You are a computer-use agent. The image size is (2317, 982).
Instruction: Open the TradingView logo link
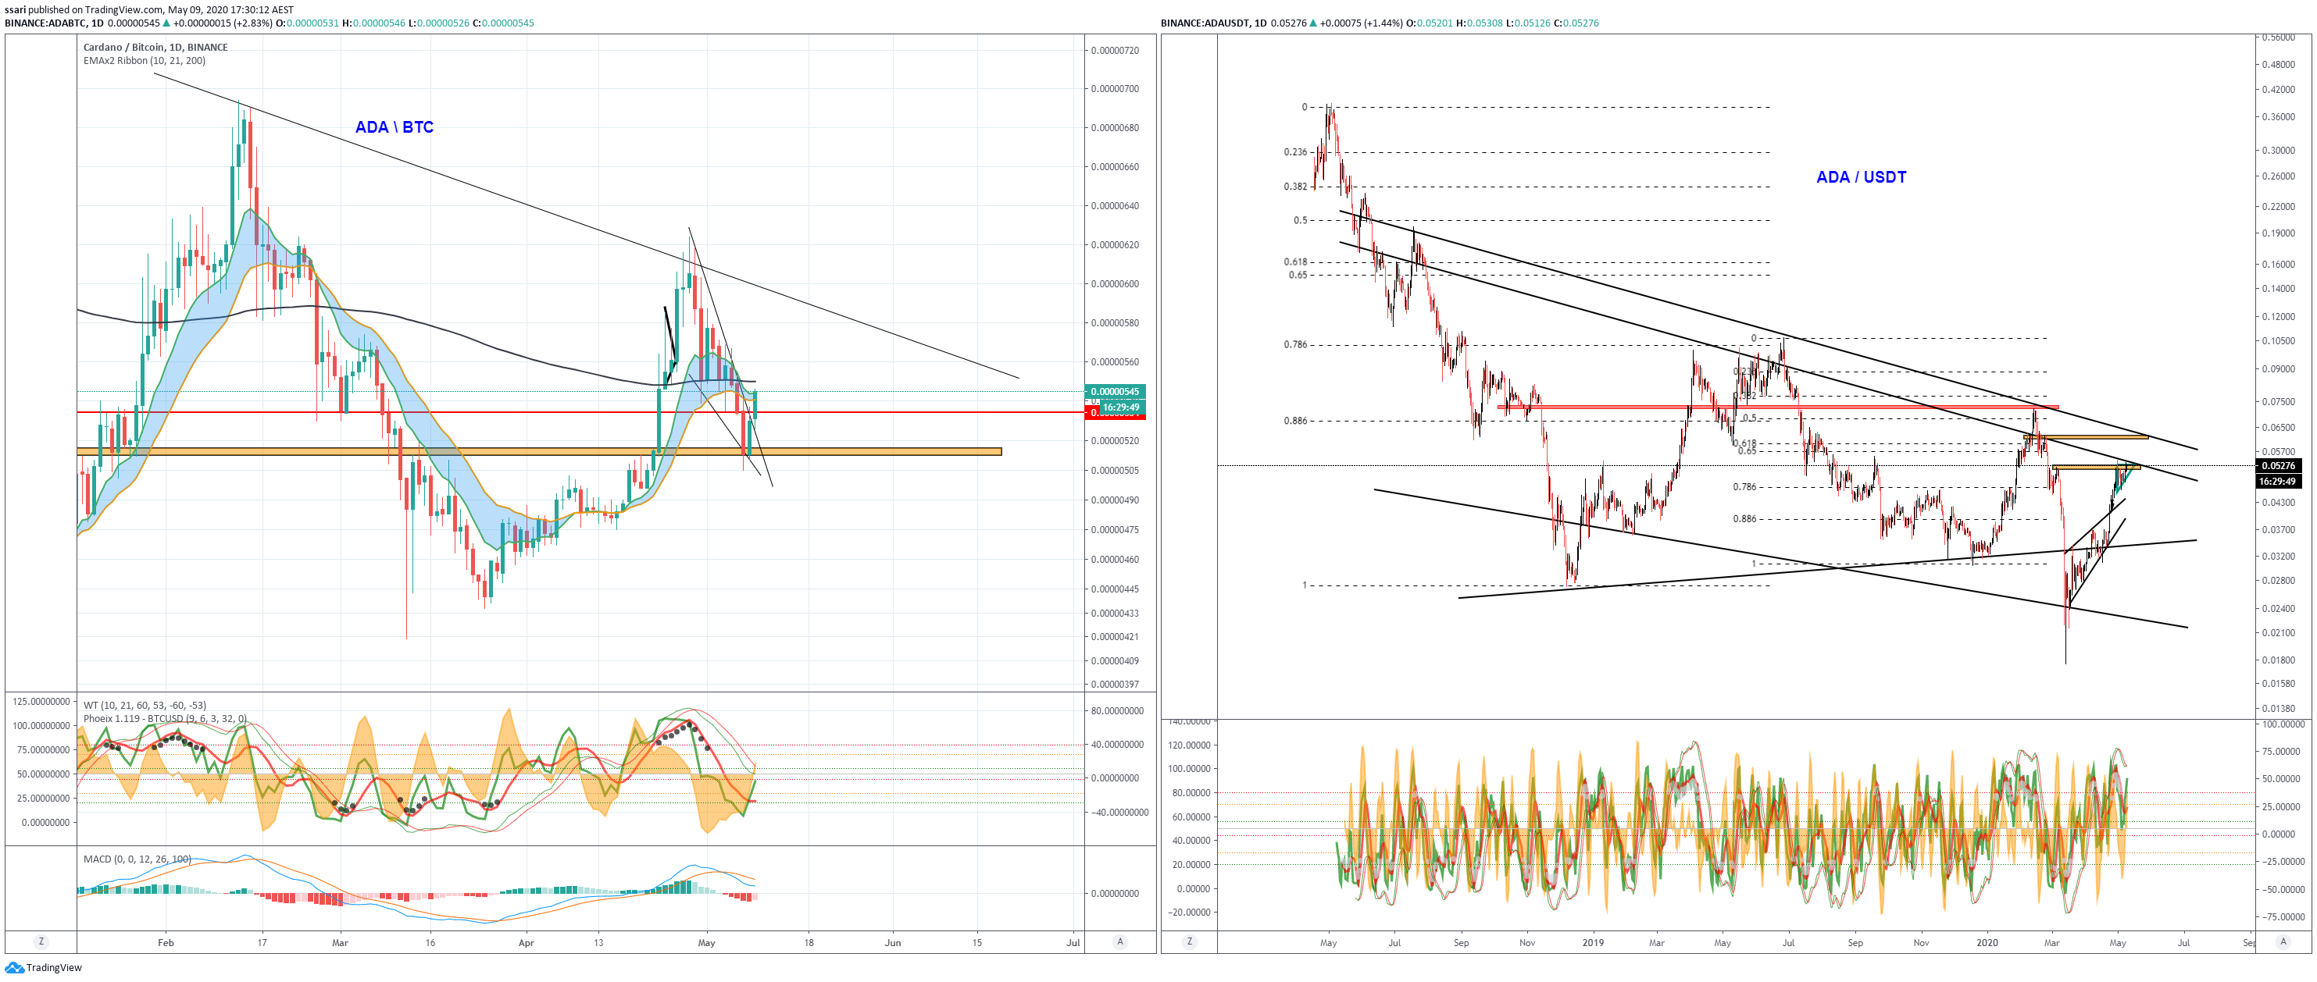[x=43, y=968]
